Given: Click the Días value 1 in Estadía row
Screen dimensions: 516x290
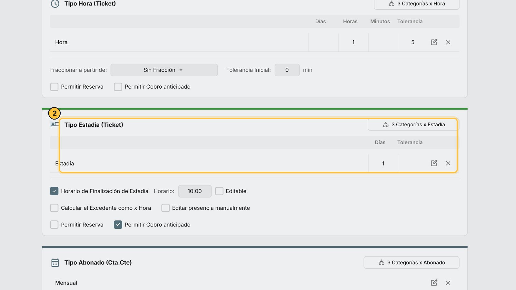Looking at the screenshot, I should 383,163.
